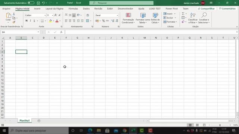Screen dimensions: 239x134
Task: Open the Calibri font name dropdown
Action: (x=45, y=15)
